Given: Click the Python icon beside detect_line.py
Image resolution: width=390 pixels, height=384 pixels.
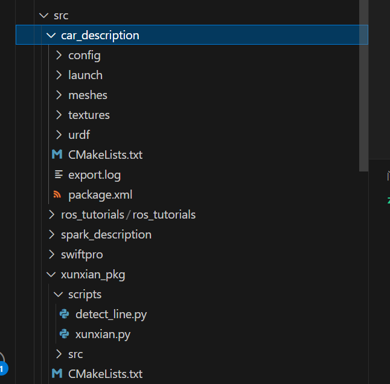Looking at the screenshot, I should click(64, 314).
